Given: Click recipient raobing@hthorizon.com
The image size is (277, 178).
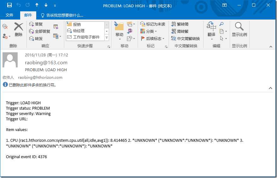Looking at the screenshot, I should (40, 78).
